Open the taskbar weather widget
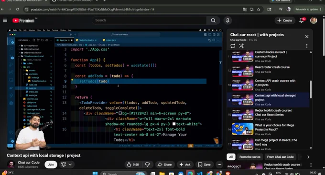Screen dimensions: 325x175 pos(7,173)
